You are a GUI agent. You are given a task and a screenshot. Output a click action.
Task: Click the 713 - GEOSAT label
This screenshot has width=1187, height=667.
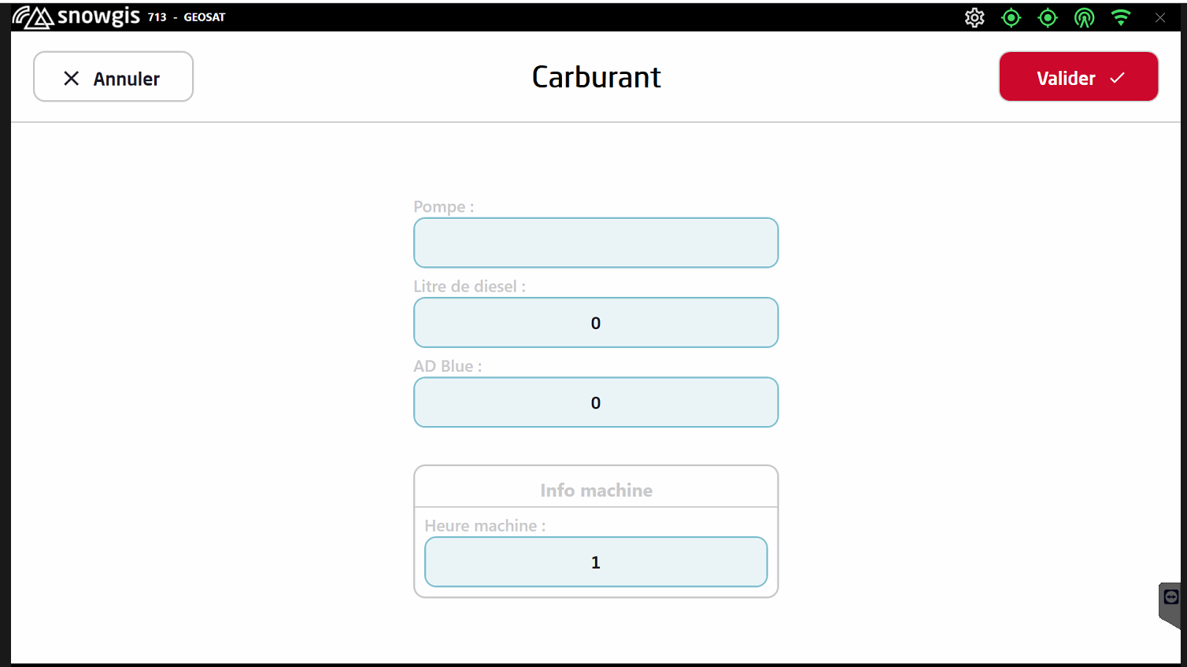tap(187, 17)
